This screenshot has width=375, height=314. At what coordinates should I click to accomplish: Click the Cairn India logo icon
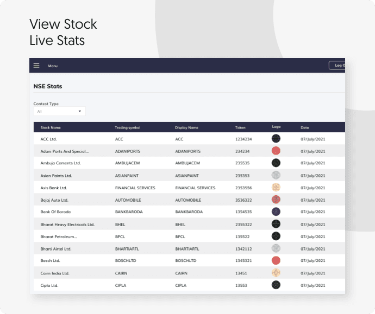[276, 273]
